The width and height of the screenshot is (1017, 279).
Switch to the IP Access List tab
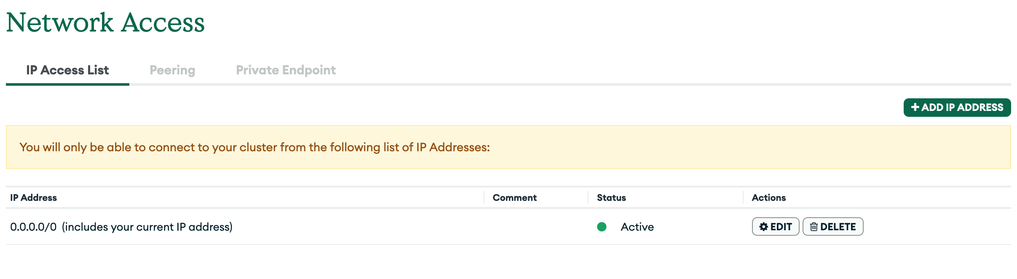coord(67,70)
